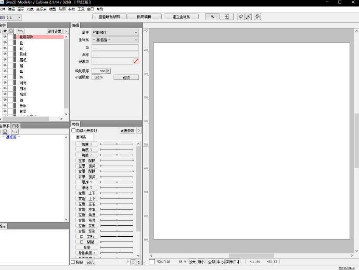Click the 贴图编辑 button
The image size is (359, 270).
click(x=144, y=17)
